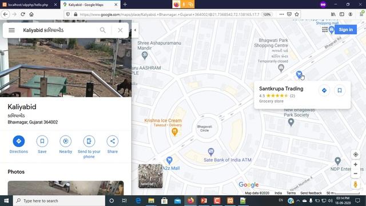Save page to Pocket
366x206 pixels.
289,14
